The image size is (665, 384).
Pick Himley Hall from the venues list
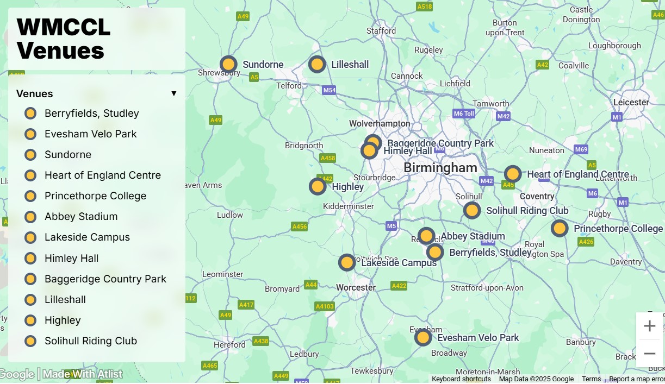71,259
